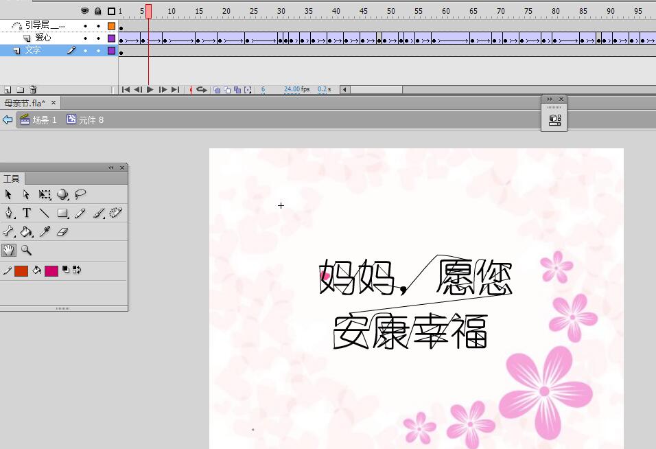Go to 场景 1 in breadcrumb
This screenshot has height=449, width=656.
click(38, 120)
